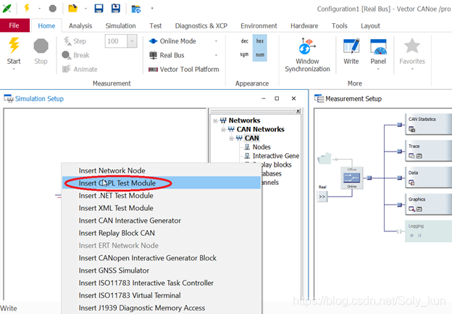
Task: Open the Real Bus dropdown arrow
Action: [x=216, y=55]
